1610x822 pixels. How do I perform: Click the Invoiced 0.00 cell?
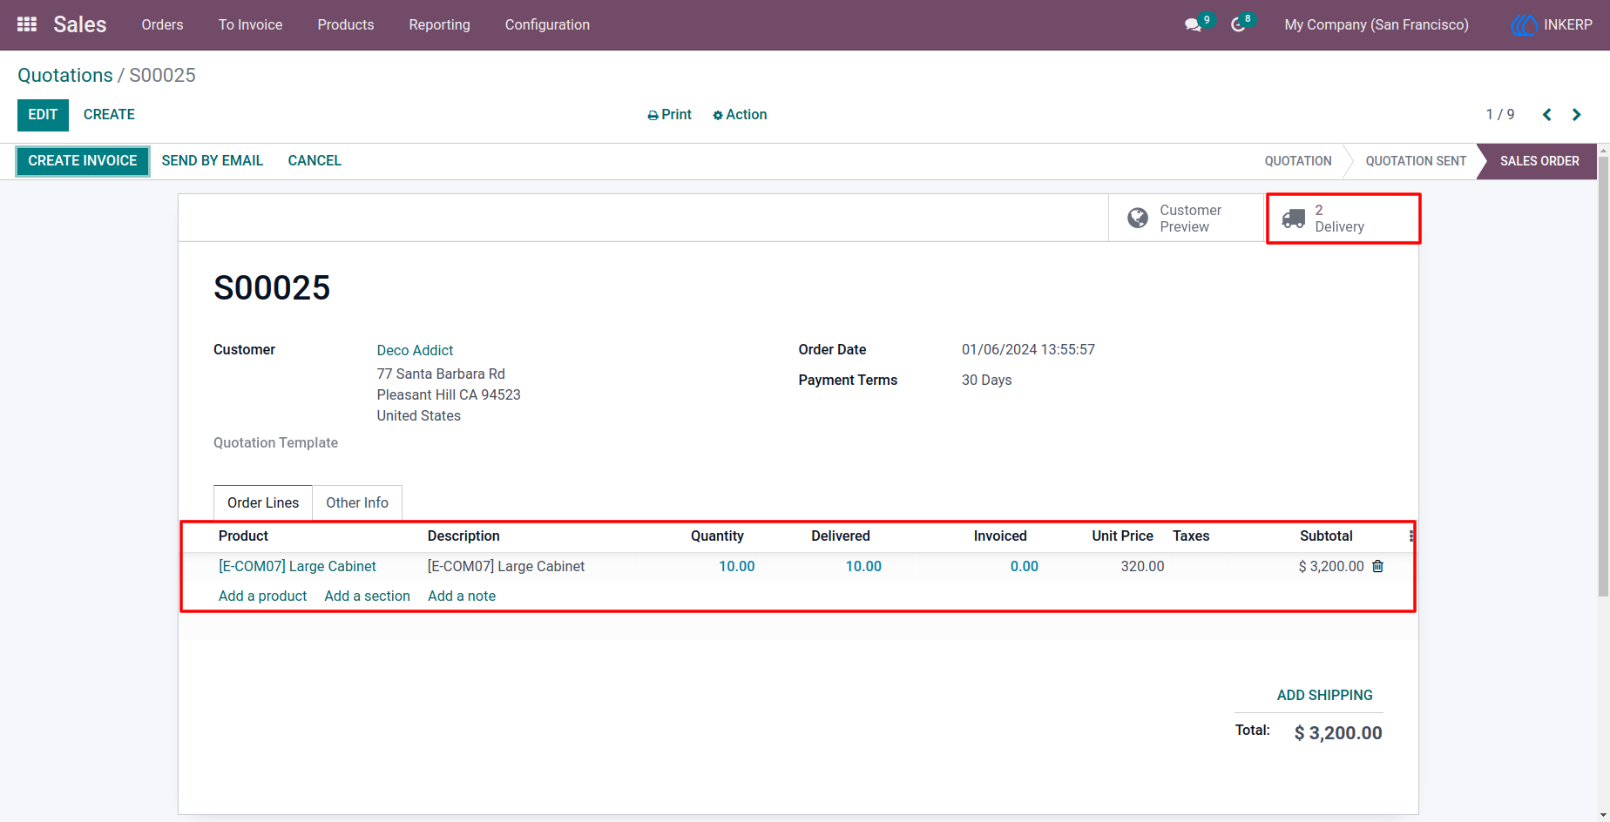pos(1025,567)
